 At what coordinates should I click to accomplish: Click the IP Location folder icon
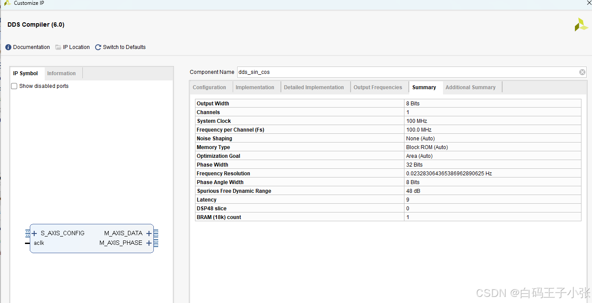pyautogui.click(x=58, y=47)
